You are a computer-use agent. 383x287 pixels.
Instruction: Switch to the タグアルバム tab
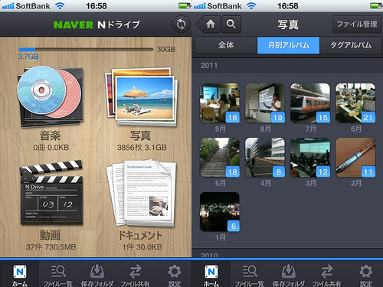click(350, 45)
